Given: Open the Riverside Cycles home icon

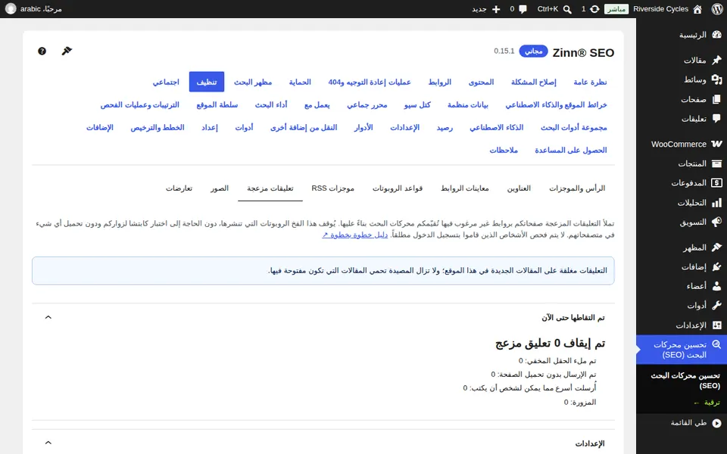Looking at the screenshot, I should (x=697, y=9).
